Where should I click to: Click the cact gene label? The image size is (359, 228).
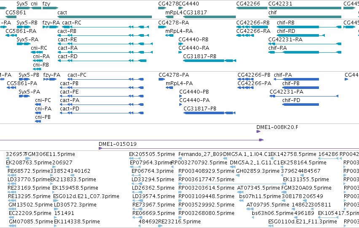(62, 13)
